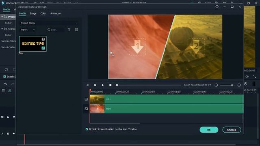Image resolution: width=260 pixels, height=146 pixels.
Task: Select the final media thumbnail
Action: pos(32,44)
